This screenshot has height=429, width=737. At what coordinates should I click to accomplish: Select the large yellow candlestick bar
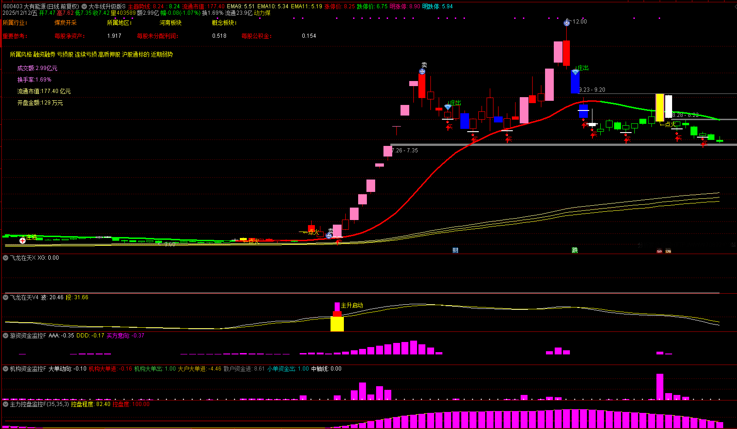click(660, 108)
